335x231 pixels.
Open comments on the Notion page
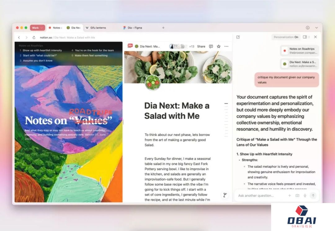pos(211,46)
